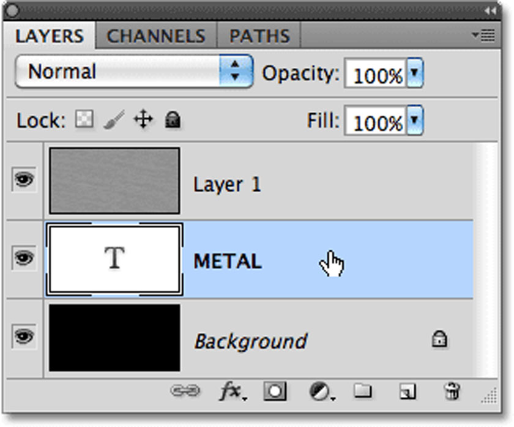
Task: Create a new layer
Action: tap(408, 392)
